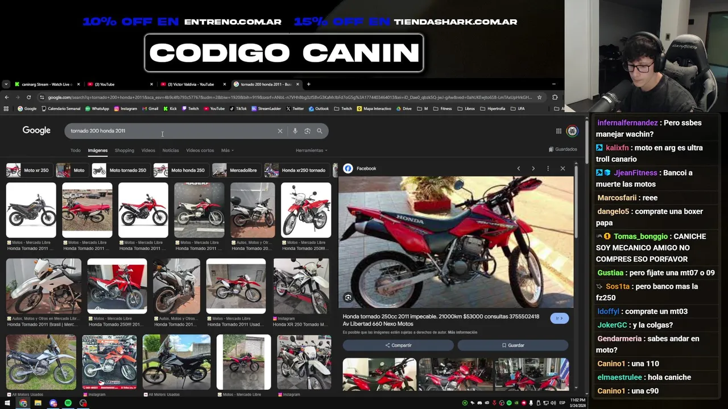Click the Guardar save button

[513, 345]
